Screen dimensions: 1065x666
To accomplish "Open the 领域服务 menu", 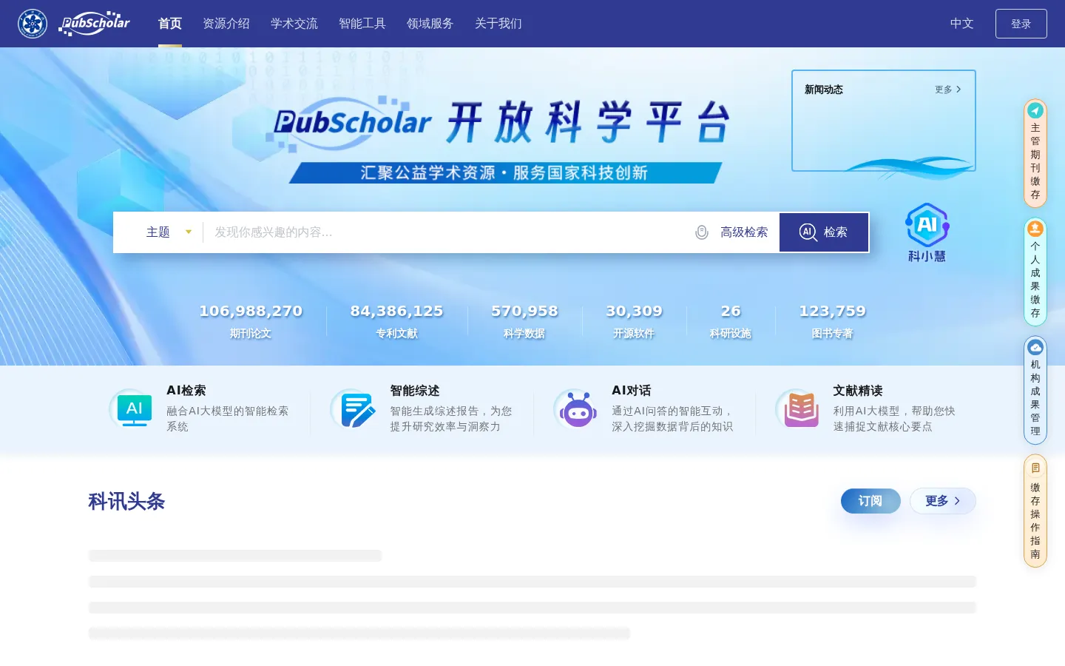I will (430, 24).
